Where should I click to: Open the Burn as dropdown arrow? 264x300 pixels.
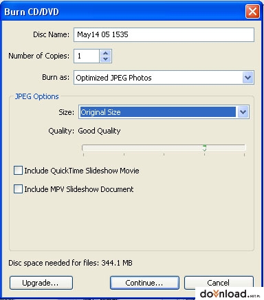(247, 78)
